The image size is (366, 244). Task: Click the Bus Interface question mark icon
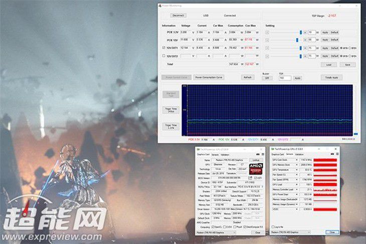(262, 187)
